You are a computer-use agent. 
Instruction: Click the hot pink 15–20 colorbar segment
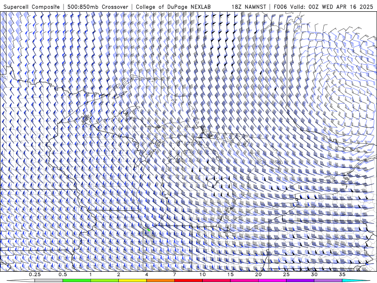(x=244, y=281)
